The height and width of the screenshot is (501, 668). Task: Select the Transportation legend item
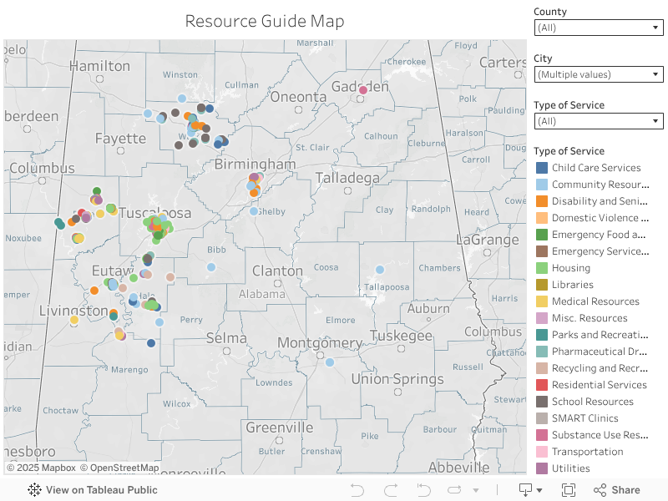pyautogui.click(x=587, y=452)
